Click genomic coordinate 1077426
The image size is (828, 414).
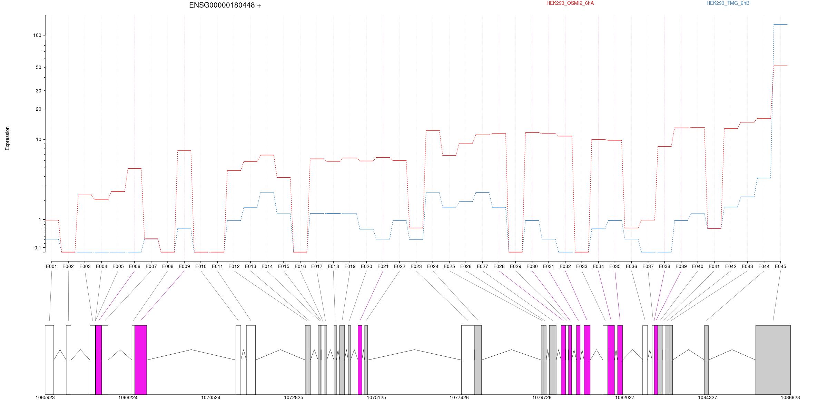click(x=459, y=397)
